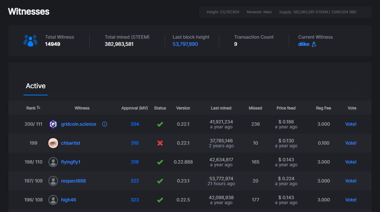Click Total Witness count 14949
The image size is (380, 212).
click(x=53, y=44)
